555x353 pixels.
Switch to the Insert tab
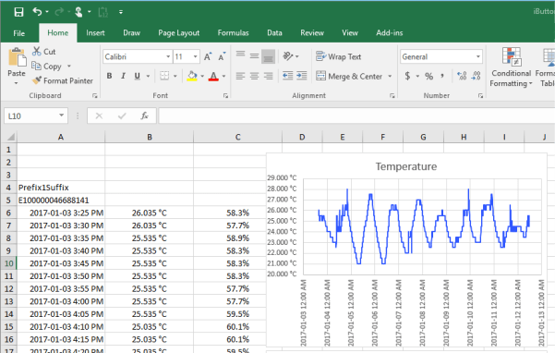95,33
